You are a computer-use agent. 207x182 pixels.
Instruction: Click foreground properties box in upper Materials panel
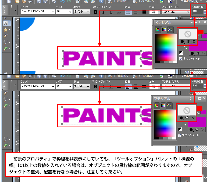pyautogui.click(x=188, y=34)
